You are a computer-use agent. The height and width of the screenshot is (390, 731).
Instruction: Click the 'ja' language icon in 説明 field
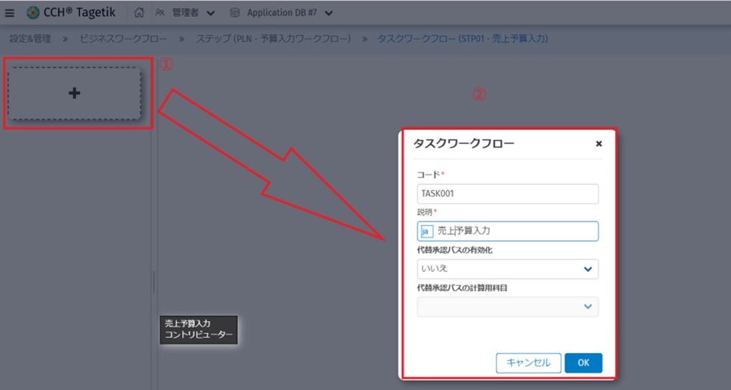coord(426,231)
